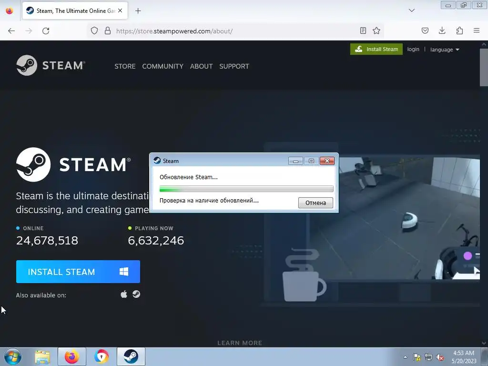The image size is (488, 366).
Task: Open the STORE menu on Steam site
Action: click(x=125, y=66)
